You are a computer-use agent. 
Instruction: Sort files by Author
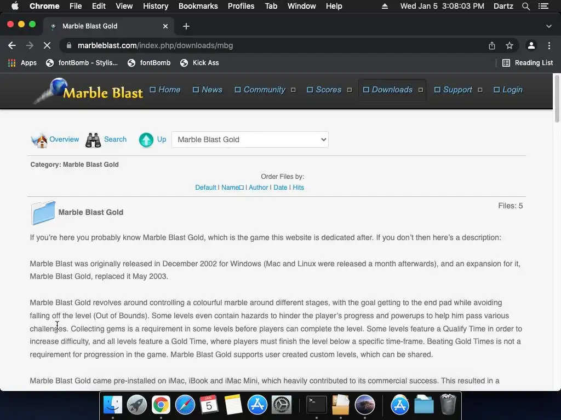pyautogui.click(x=259, y=188)
